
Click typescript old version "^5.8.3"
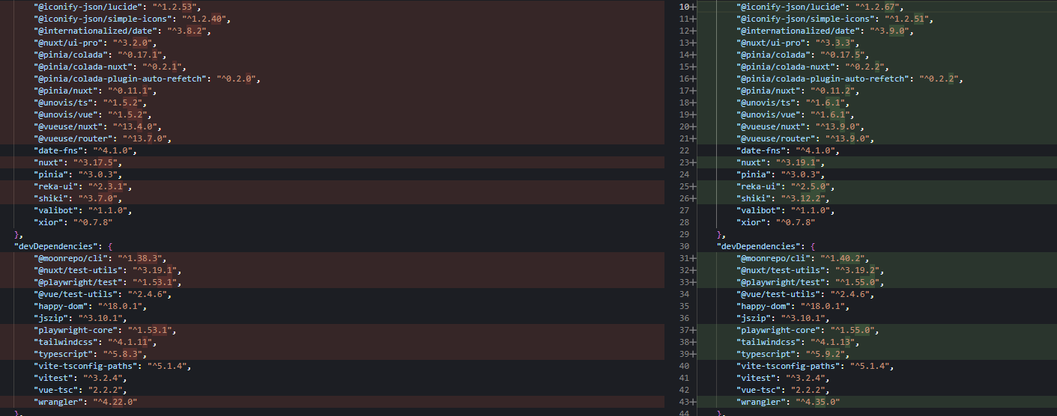[x=122, y=354]
